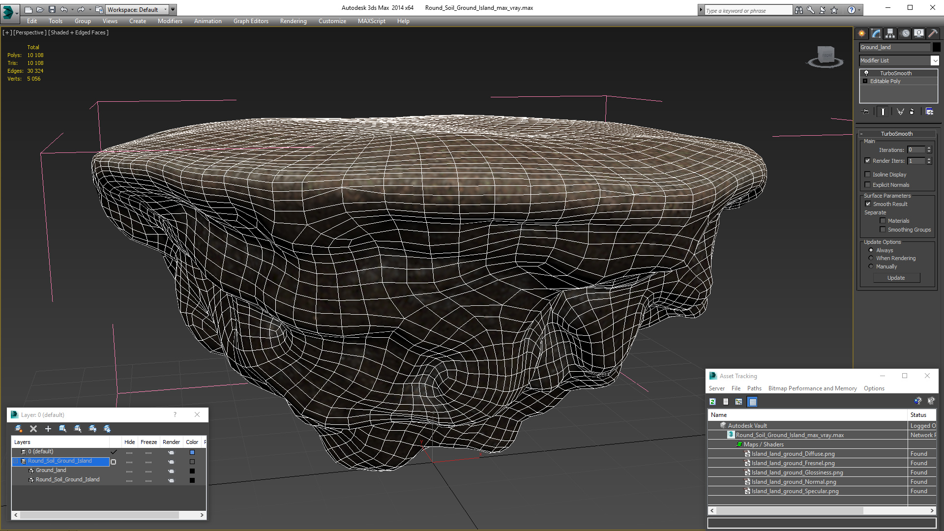Click the Refresh icon in Asset Tracking

(x=712, y=402)
